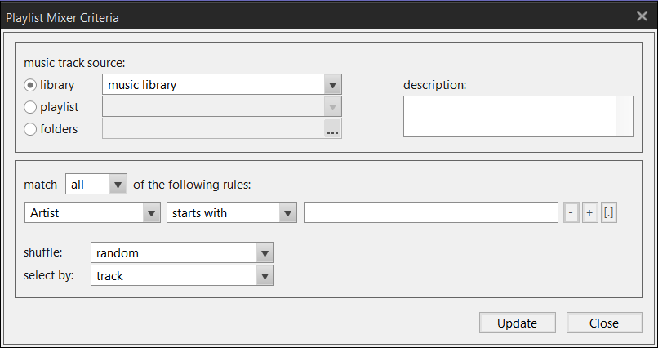The height and width of the screenshot is (348, 658).
Task: Click the add rule plus button
Action: 589,213
